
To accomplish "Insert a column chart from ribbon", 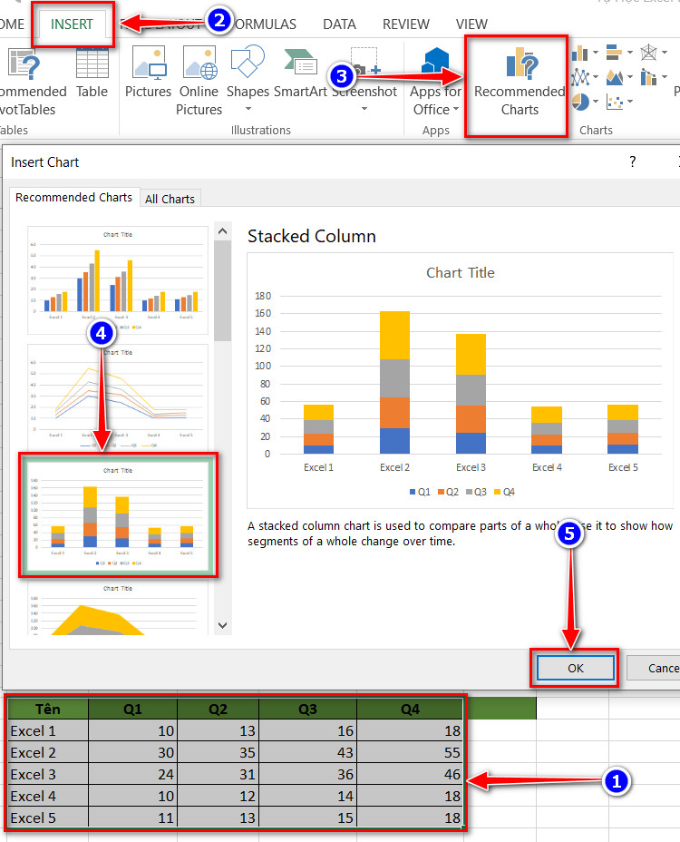I will pyautogui.click(x=579, y=53).
